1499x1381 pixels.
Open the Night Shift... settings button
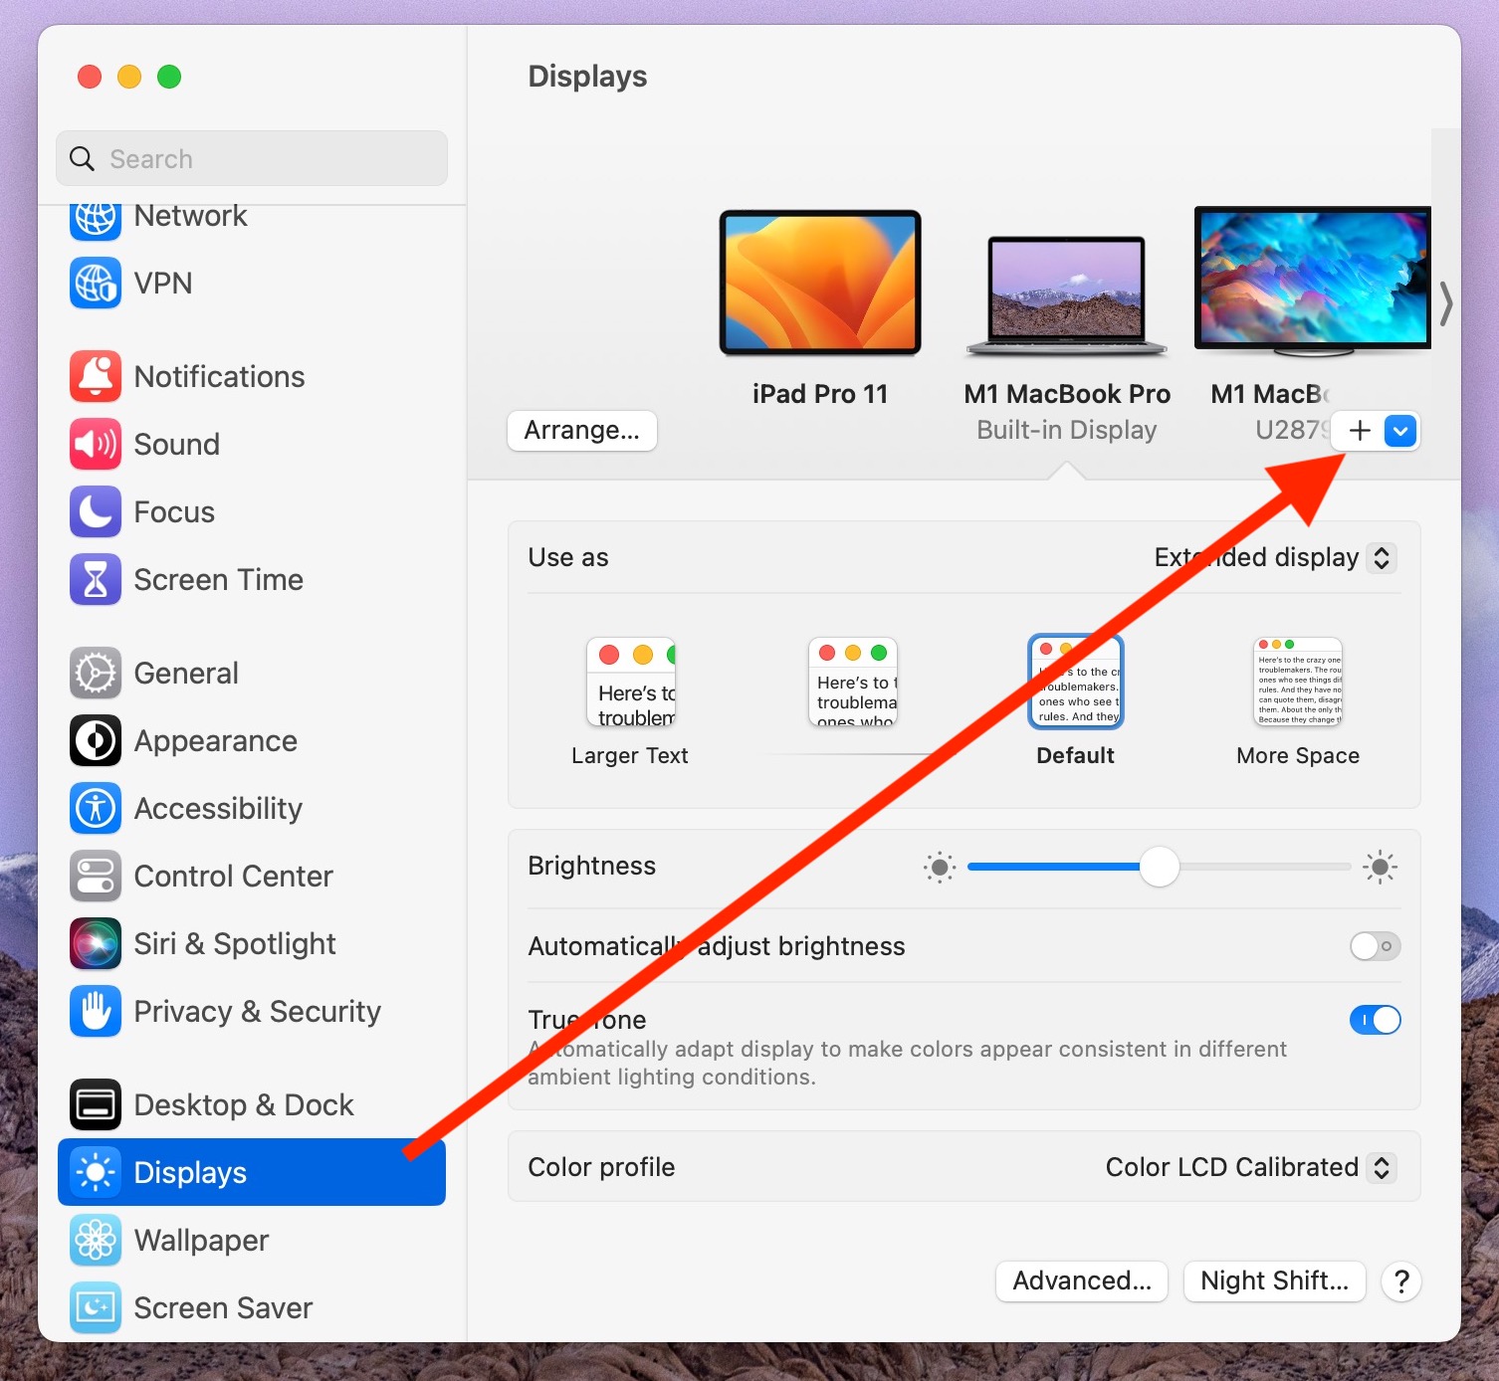1274,1281
